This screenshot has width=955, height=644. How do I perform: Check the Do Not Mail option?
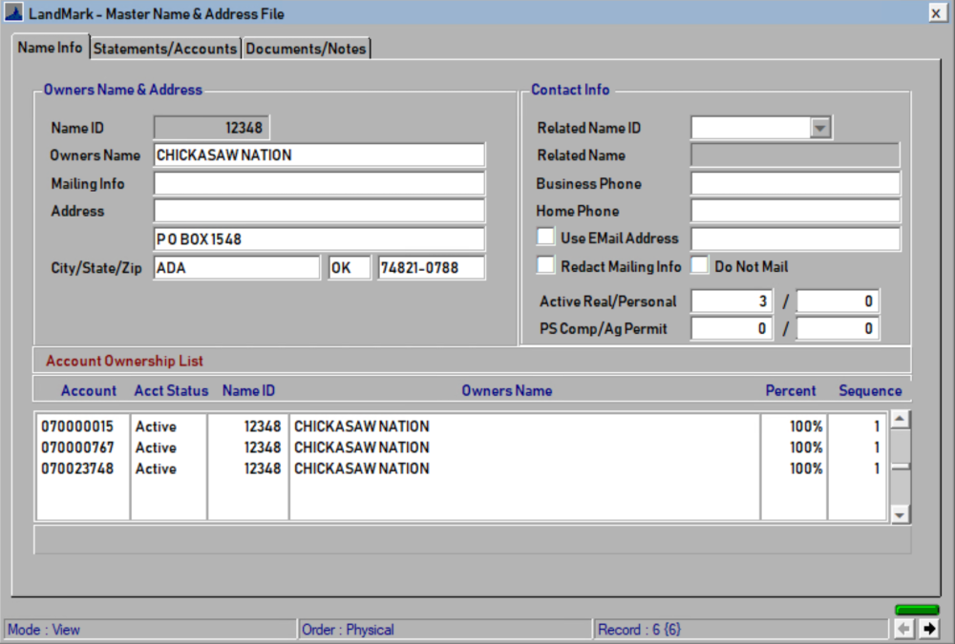pyautogui.click(x=698, y=264)
